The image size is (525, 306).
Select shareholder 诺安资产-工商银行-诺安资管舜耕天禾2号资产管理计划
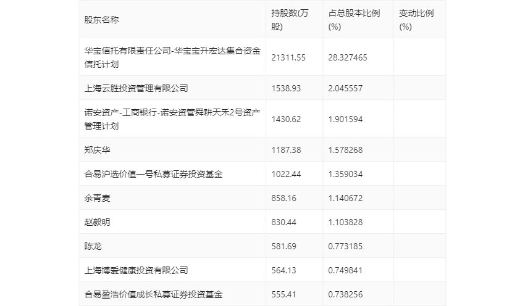pos(172,119)
